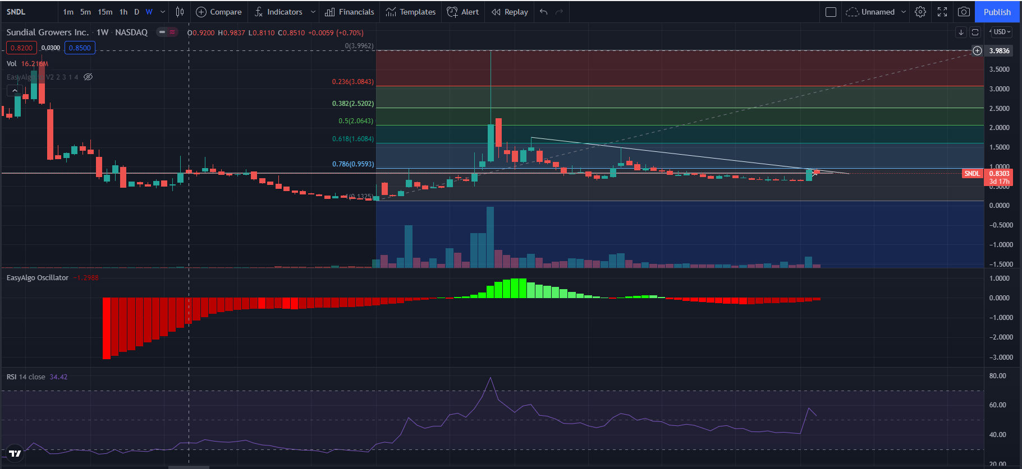Expand the Indicators favorites dropdown arrow
1022x469 pixels.
313,12
